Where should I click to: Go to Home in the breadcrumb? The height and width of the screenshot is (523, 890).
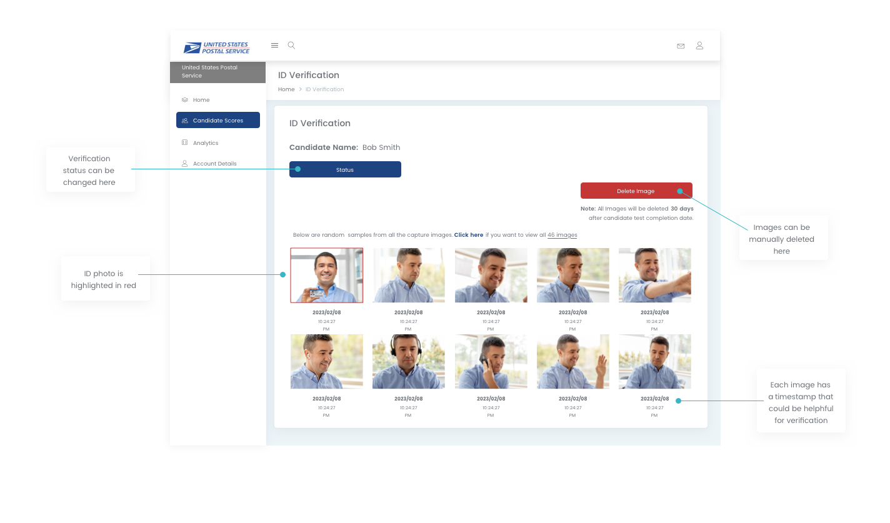[x=286, y=89]
